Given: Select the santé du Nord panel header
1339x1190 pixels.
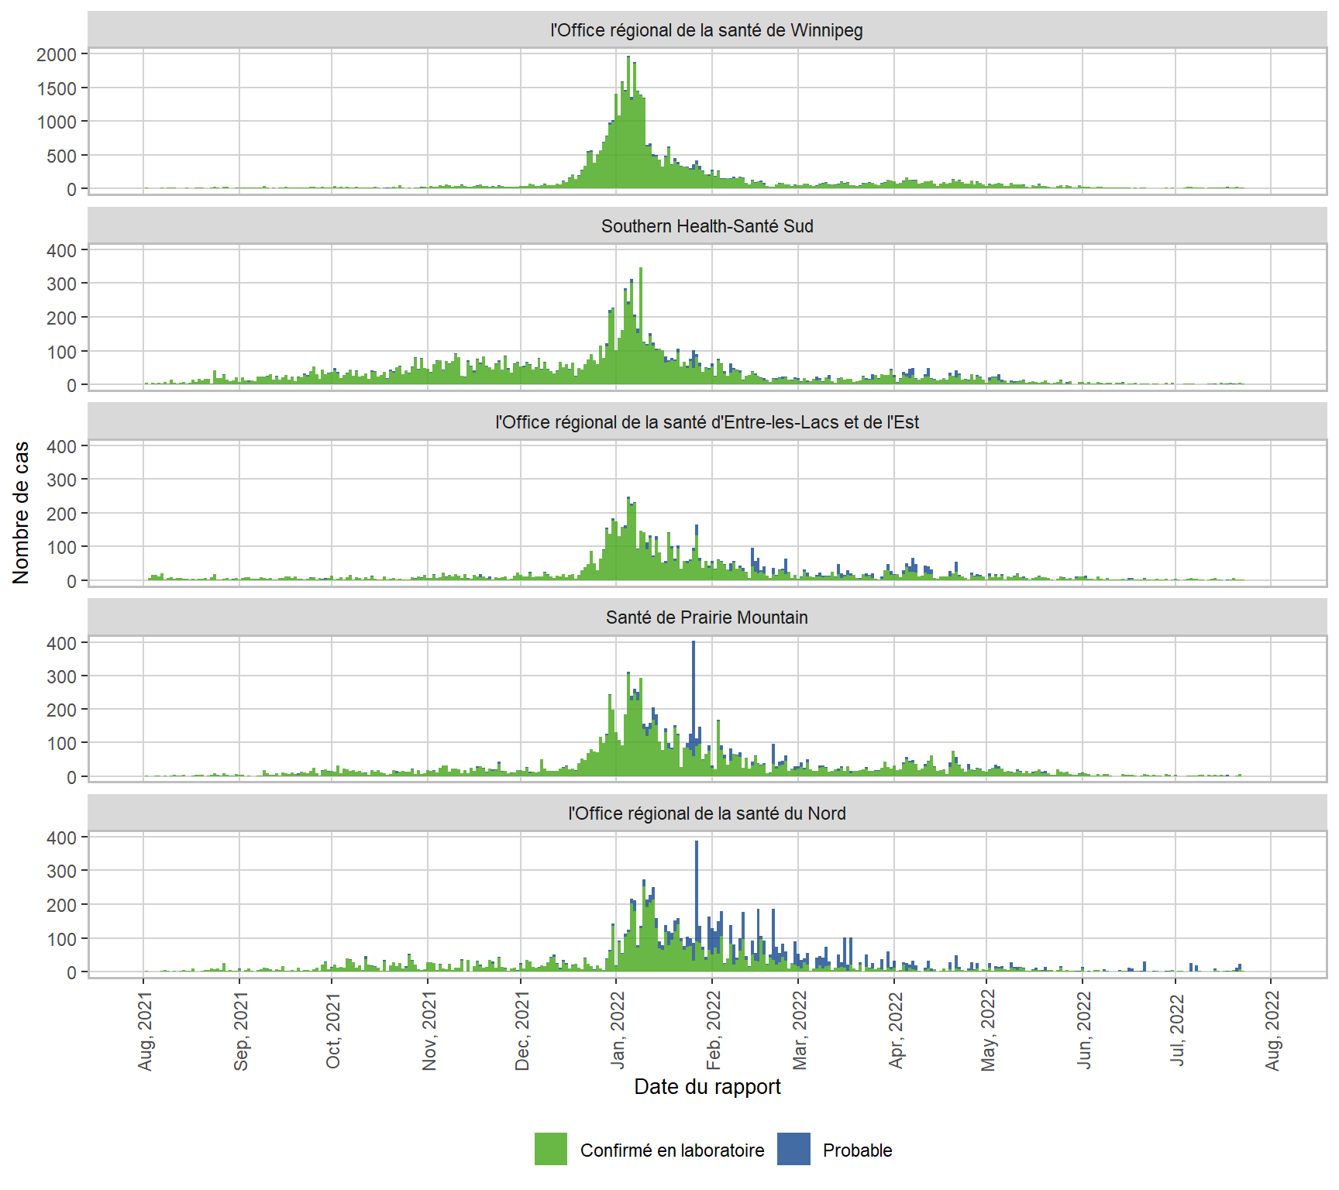Looking at the screenshot, I should [x=707, y=813].
